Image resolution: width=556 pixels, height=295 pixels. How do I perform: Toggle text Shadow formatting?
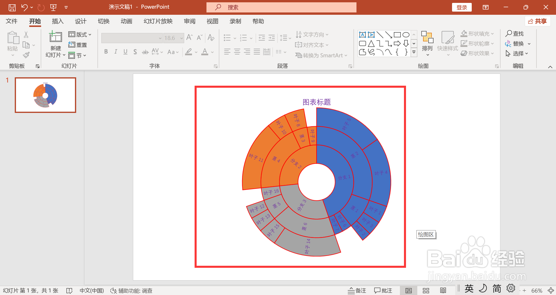point(135,52)
